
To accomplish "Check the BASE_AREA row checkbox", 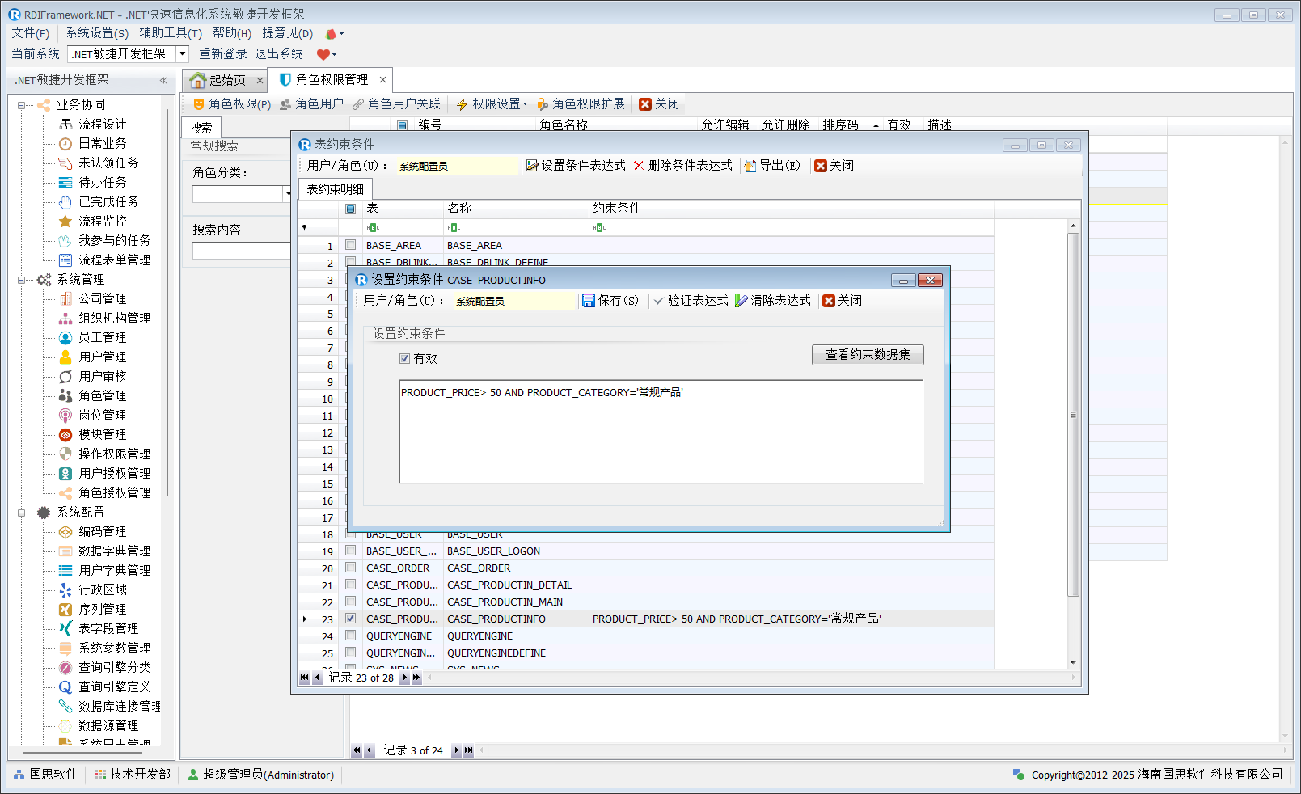I will click(x=351, y=245).
